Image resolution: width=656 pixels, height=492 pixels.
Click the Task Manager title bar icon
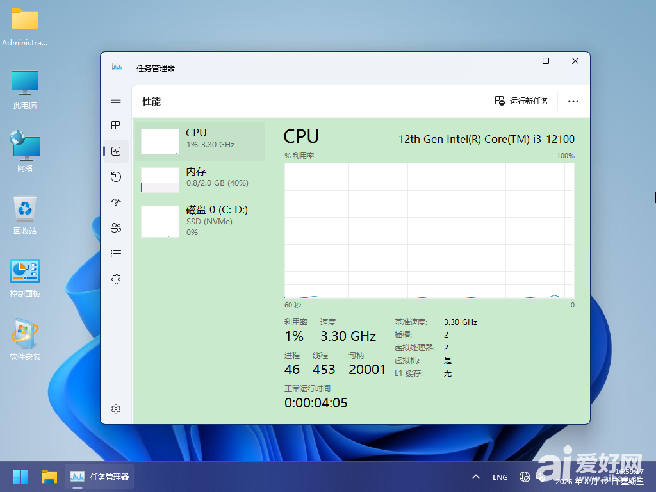click(x=117, y=67)
